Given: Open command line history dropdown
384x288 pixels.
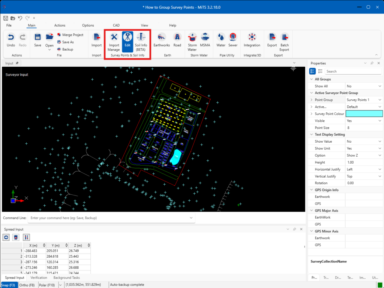Looking at the screenshot, I should click(191, 218).
